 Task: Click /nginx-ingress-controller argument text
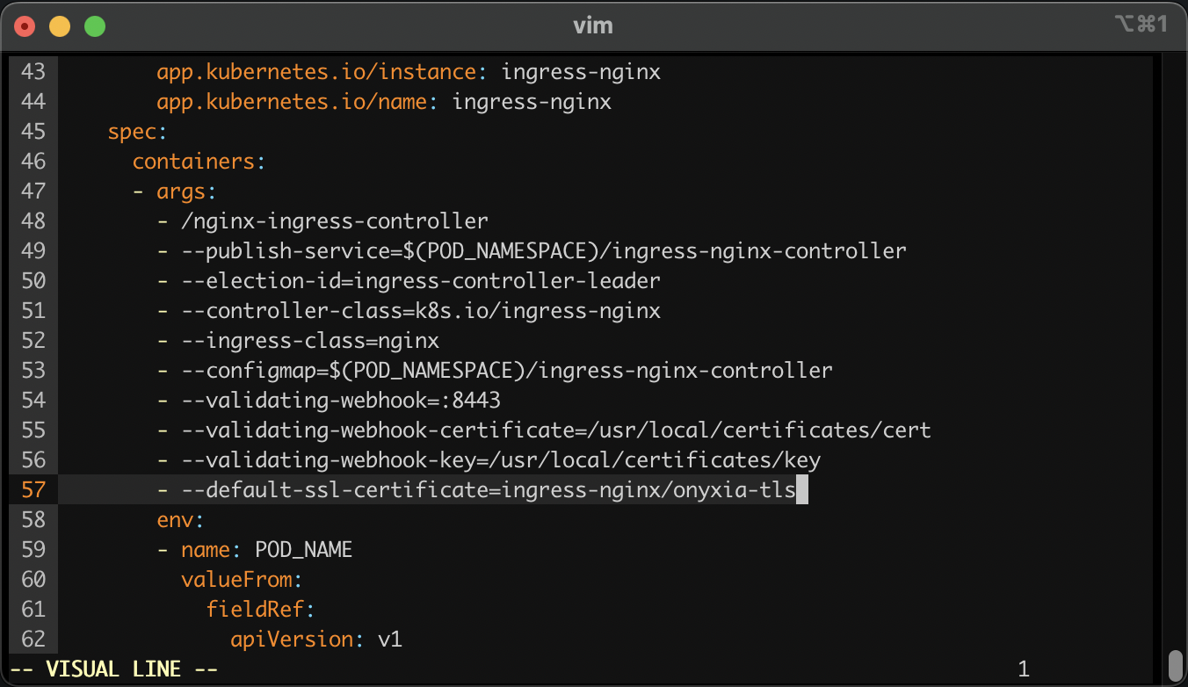coord(334,221)
